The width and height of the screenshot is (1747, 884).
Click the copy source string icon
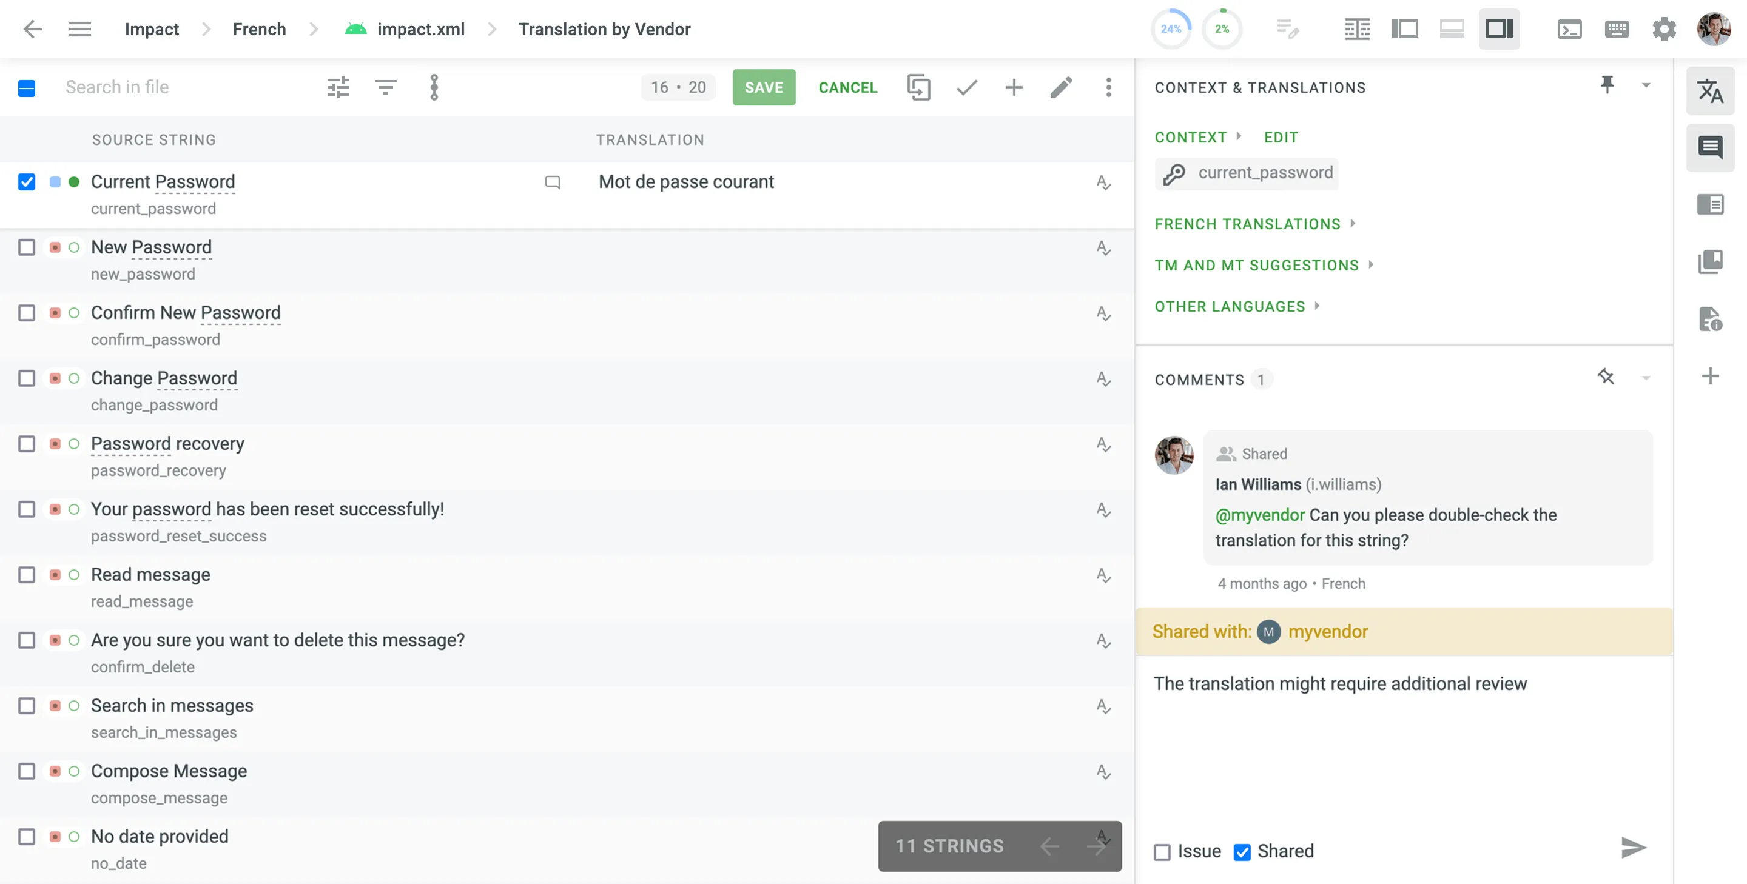919,87
